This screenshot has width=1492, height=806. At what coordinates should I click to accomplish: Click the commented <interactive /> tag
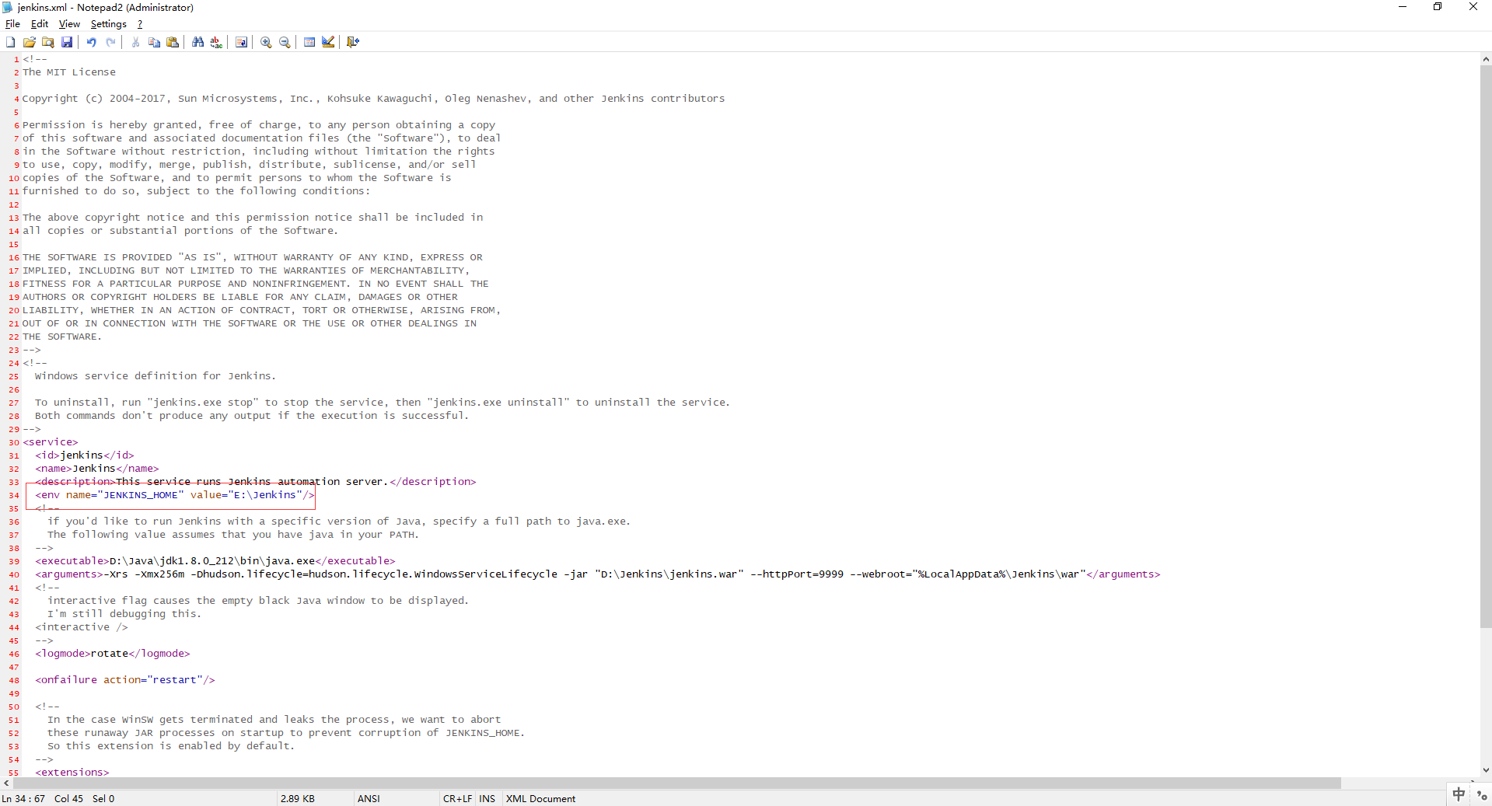pos(82,627)
